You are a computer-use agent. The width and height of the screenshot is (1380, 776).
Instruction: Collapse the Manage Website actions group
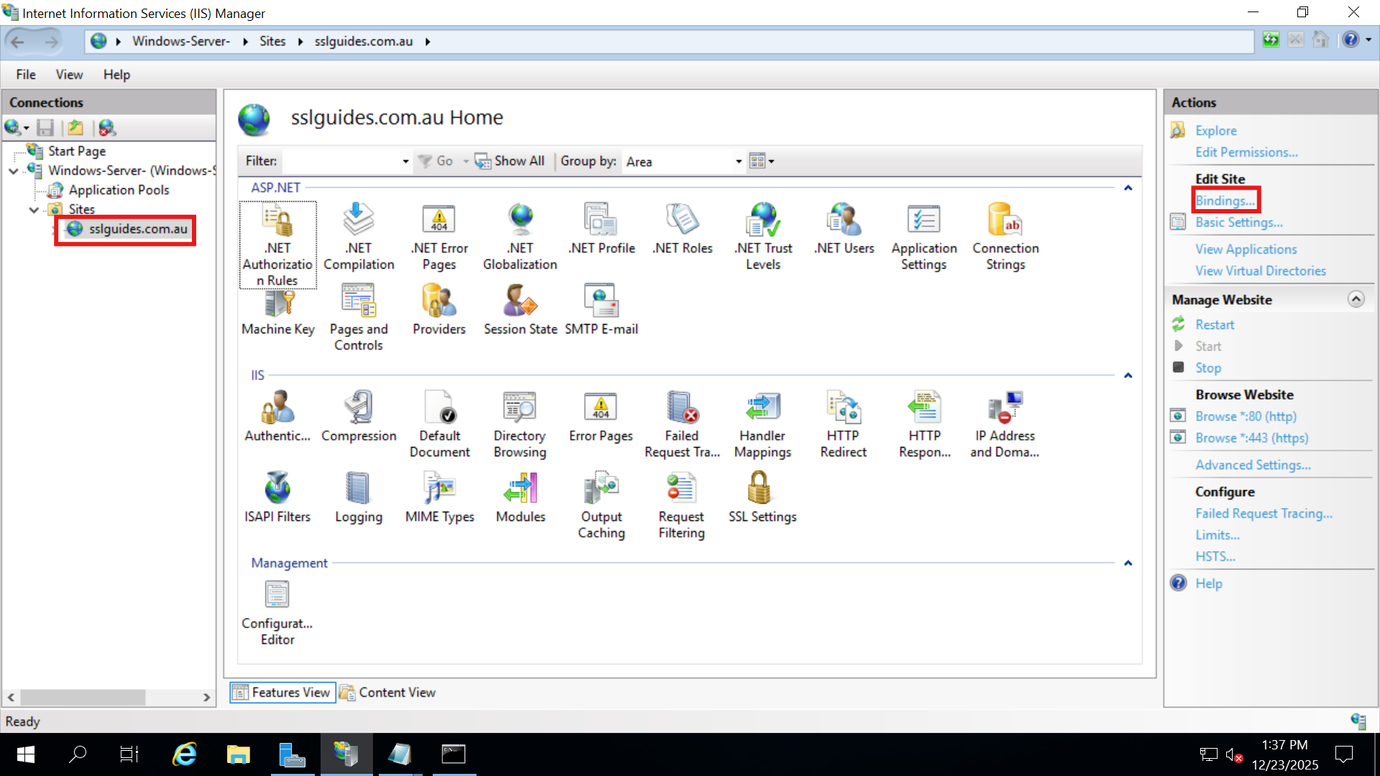[1356, 299]
